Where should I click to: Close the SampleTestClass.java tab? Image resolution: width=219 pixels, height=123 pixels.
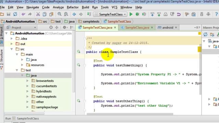(x=115, y=28)
